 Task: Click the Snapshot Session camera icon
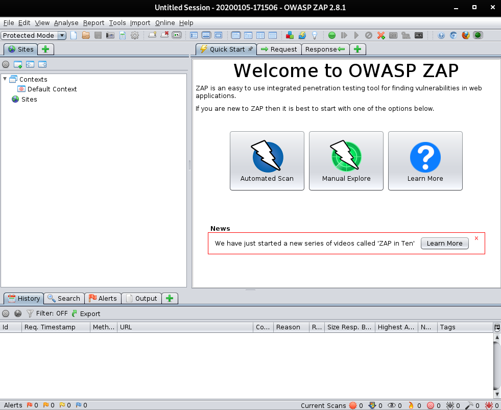(x=110, y=35)
